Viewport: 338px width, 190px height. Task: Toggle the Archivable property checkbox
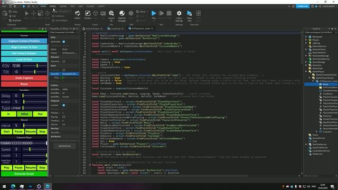[63, 42]
